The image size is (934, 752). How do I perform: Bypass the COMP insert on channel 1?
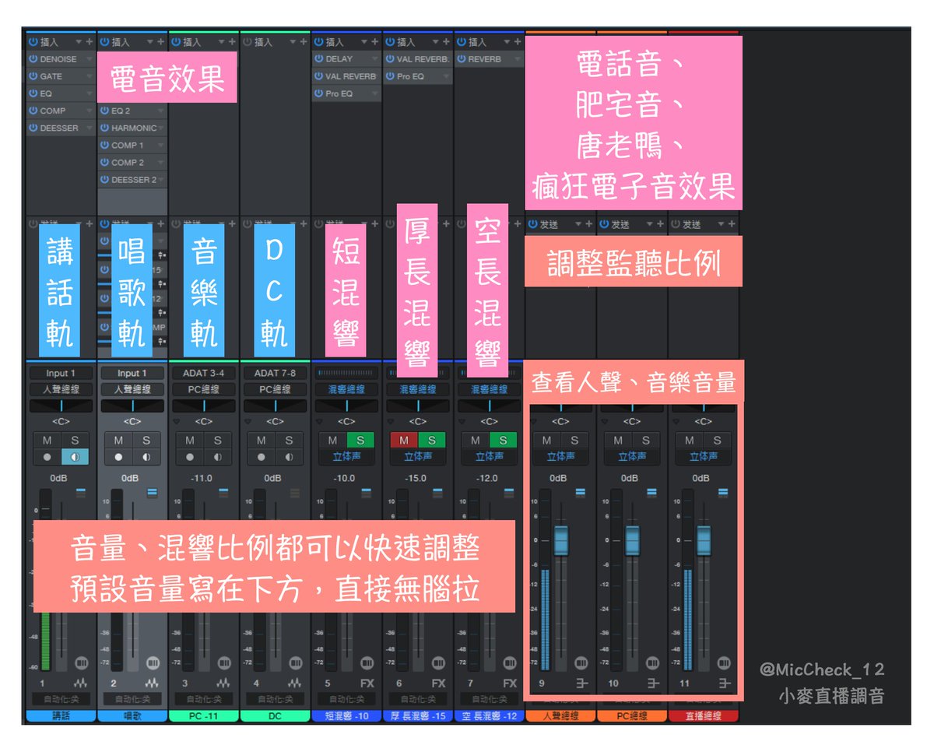(33, 111)
